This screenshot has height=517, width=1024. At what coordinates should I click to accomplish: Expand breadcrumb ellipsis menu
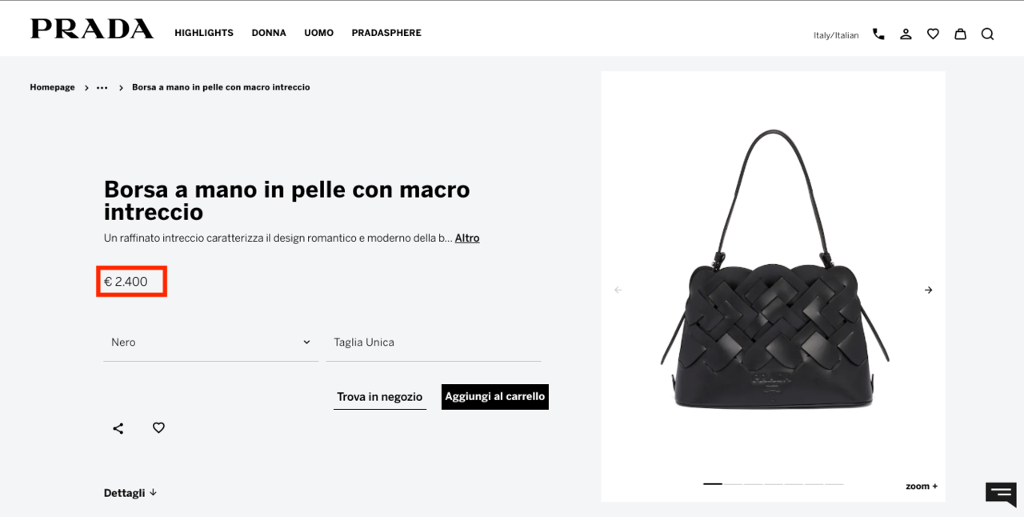102,87
